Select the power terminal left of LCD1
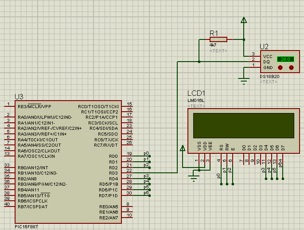Screen dimensions: 304x230 [183, 148]
